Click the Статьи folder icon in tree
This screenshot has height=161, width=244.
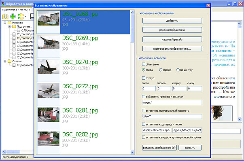click(x=10, y=61)
